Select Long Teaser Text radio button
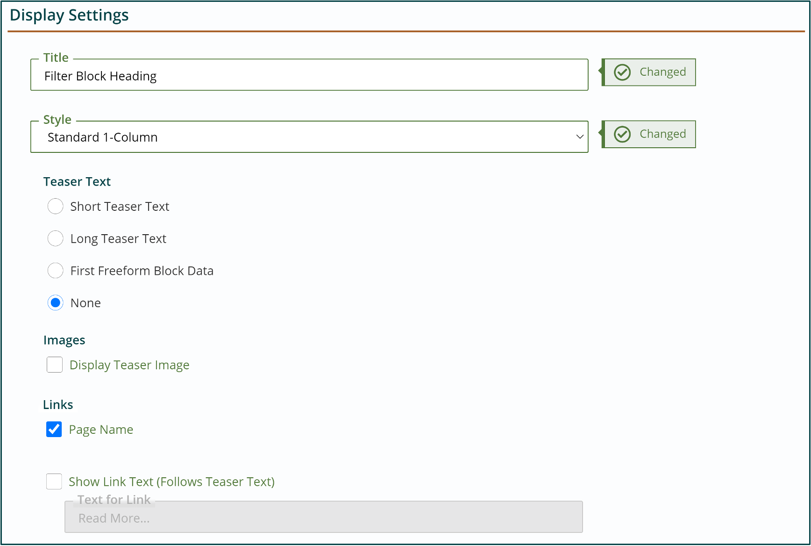 [x=56, y=238]
